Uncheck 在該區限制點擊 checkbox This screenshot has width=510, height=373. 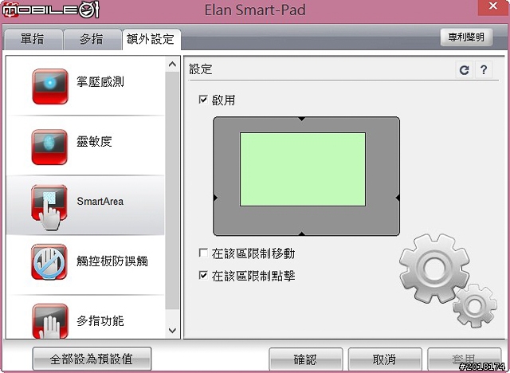click(x=203, y=276)
